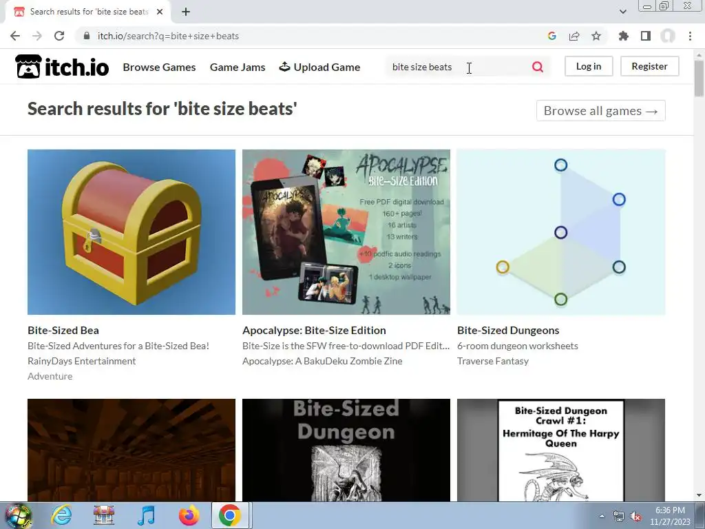Click the Google icon in address bar
Viewport: 705px width, 529px height.
tap(551, 36)
